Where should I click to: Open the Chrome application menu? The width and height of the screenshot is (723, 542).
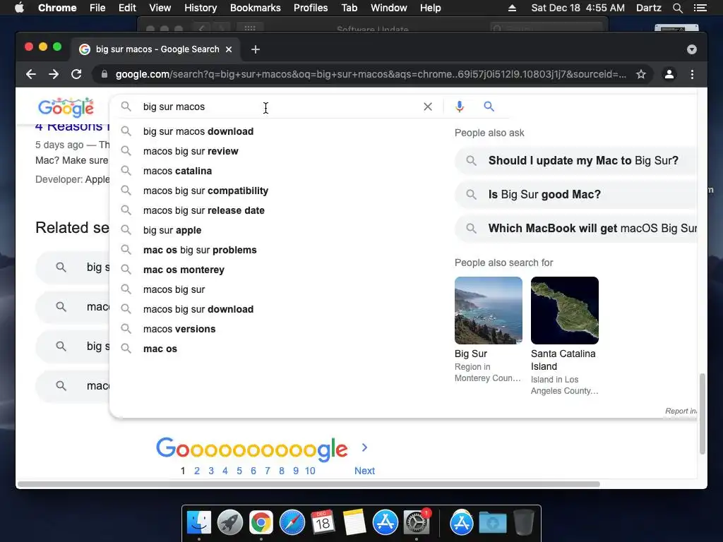coord(57,8)
